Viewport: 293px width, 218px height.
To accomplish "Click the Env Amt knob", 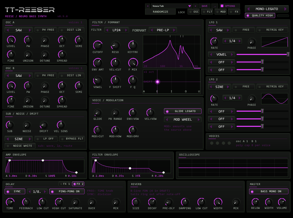I will click(x=98, y=63).
